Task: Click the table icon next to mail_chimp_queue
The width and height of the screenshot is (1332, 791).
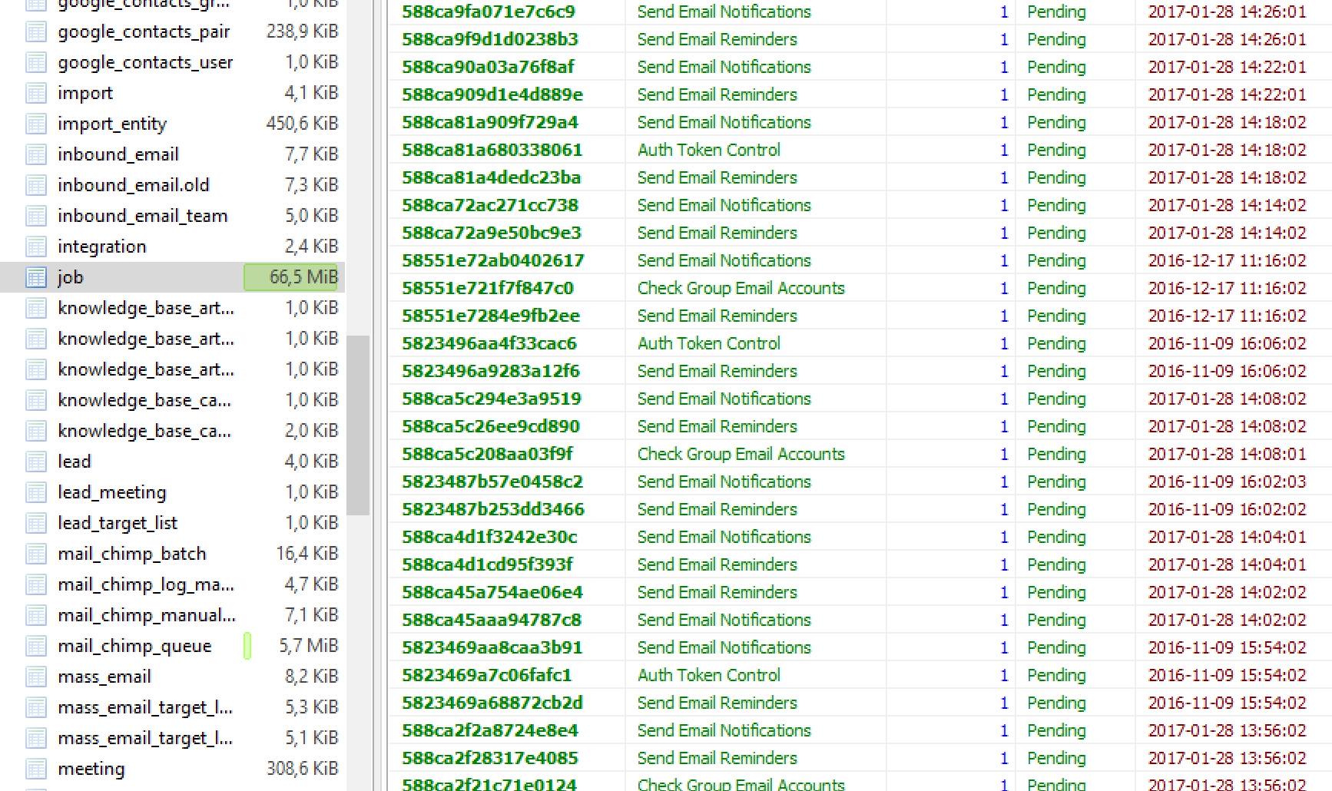Action: [36, 645]
